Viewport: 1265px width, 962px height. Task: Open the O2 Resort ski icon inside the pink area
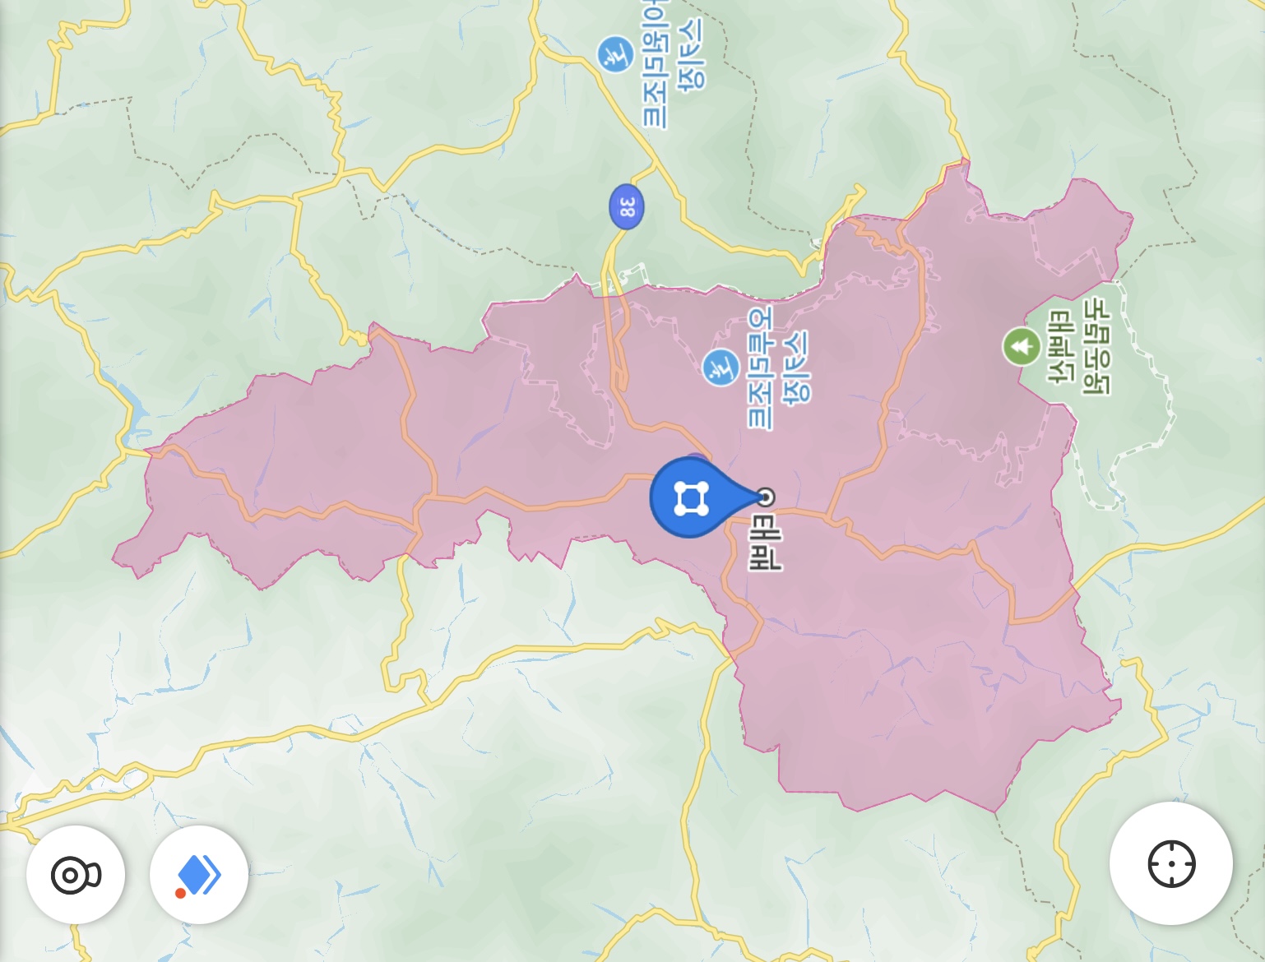point(721,367)
